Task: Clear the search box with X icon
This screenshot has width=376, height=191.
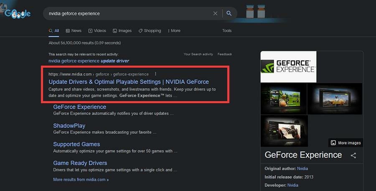Action: [x=215, y=13]
